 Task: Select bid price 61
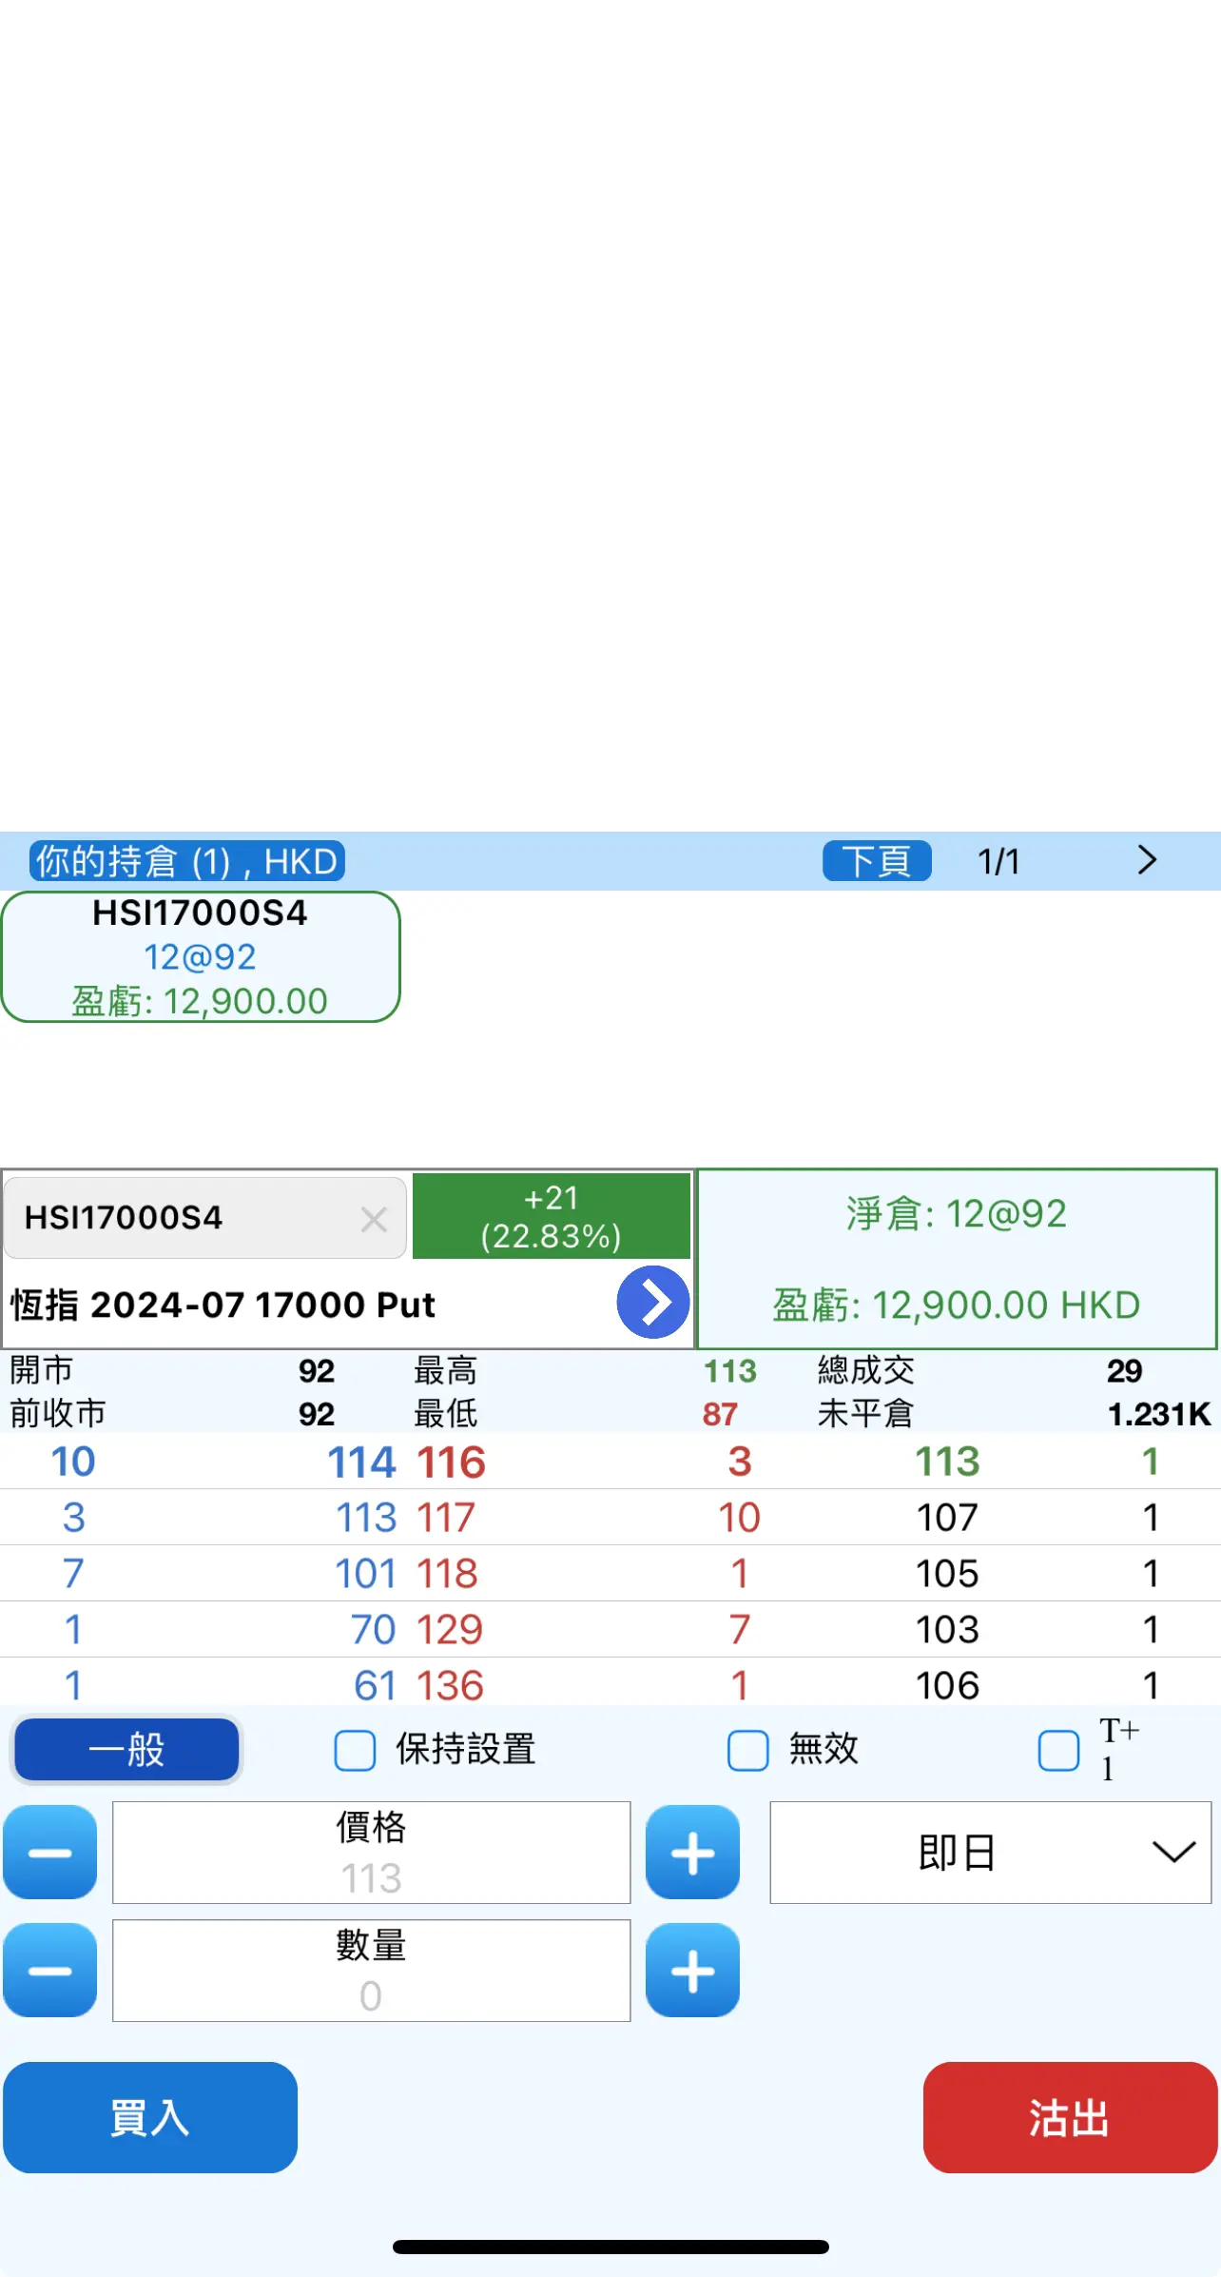(x=375, y=1686)
